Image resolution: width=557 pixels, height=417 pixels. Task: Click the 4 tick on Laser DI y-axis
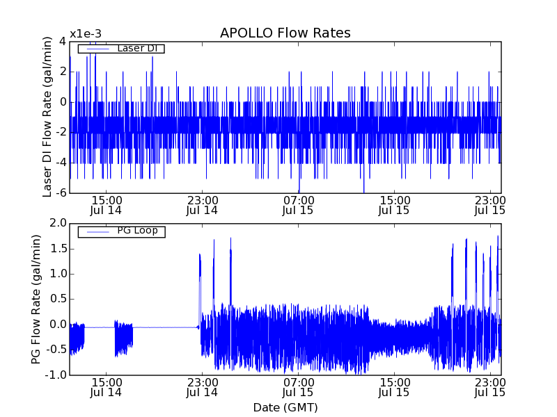[63, 41]
